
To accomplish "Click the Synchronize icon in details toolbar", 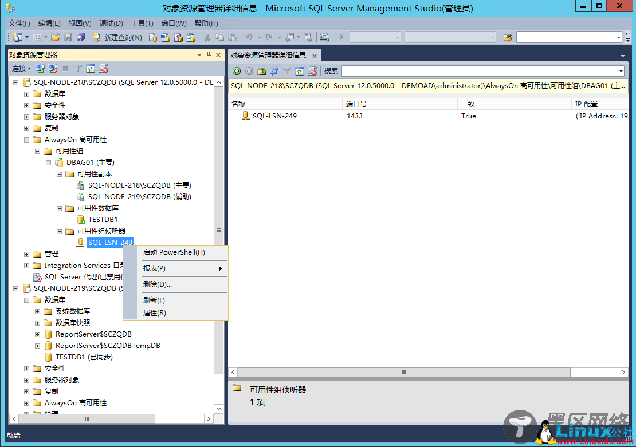I will 274,71.
